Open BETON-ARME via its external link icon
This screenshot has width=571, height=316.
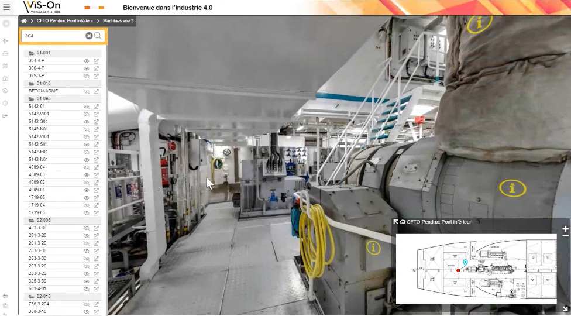coord(97,91)
